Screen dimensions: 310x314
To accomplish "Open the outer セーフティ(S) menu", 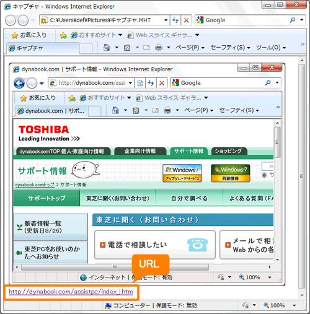I will point(230,48).
